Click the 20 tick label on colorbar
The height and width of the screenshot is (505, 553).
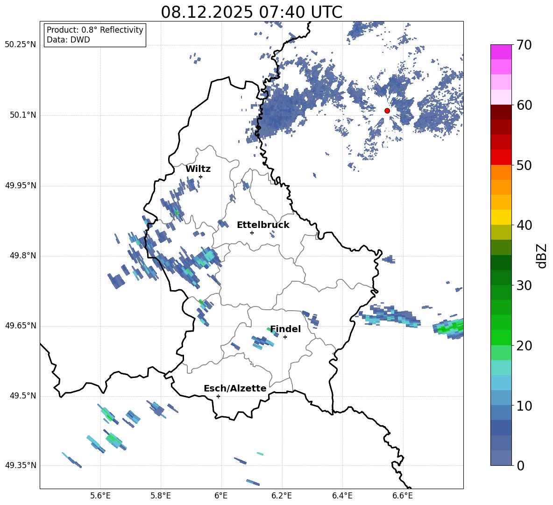click(524, 346)
